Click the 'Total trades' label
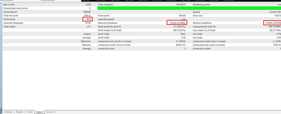The width and height of the screenshot is (281, 114). coord(9,27)
